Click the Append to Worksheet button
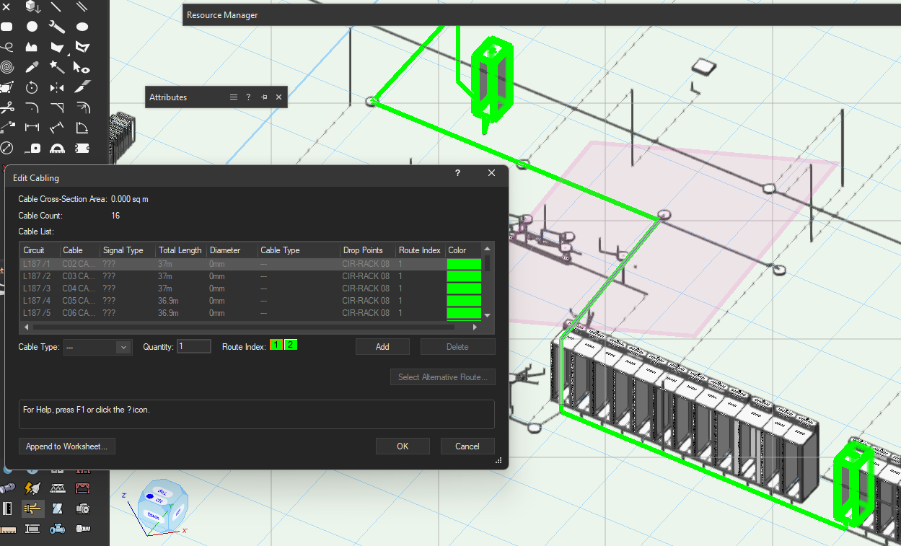The image size is (901, 546). click(66, 446)
